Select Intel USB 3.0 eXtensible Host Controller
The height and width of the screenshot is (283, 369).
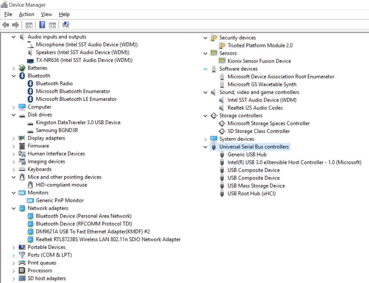294,162
